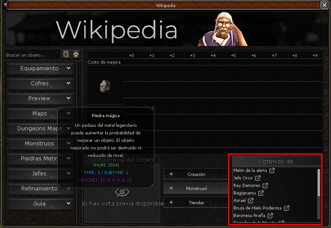
Task: Open the link icon beside Metin de la alerta
Action: pyautogui.click(x=272, y=171)
